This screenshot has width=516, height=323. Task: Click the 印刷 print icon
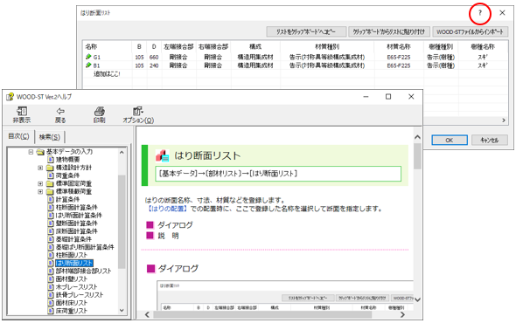[99, 111]
